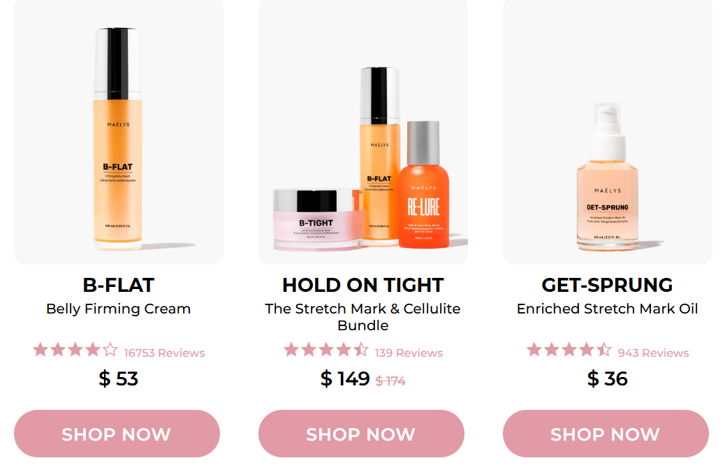Click the GET-SPRUNG star rating
The height and width of the screenshot is (472, 725).
point(569,350)
